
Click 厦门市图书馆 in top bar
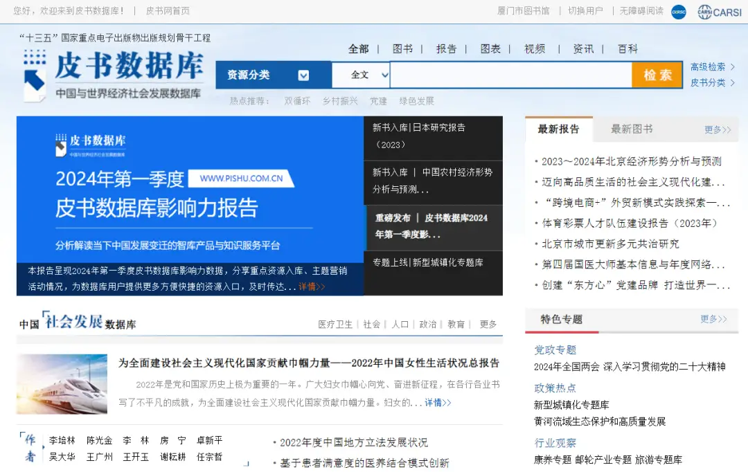[524, 10]
